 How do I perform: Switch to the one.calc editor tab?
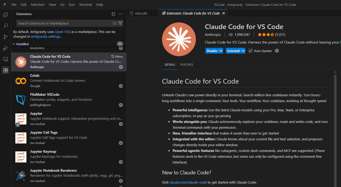(141, 13)
